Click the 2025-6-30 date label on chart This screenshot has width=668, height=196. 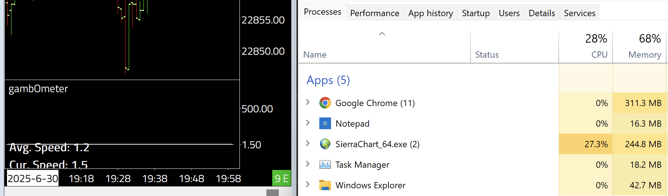click(33, 178)
